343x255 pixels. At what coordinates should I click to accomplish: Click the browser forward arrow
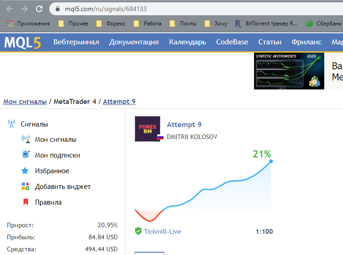tap(24, 9)
